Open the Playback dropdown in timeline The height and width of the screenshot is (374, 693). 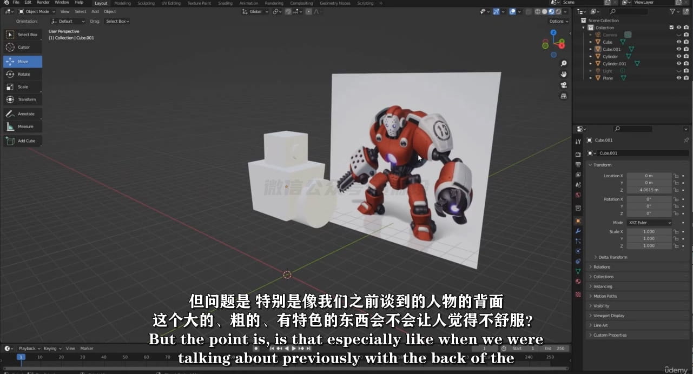(x=29, y=349)
